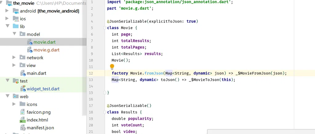Select movie.dart in the project tree
The width and height of the screenshot is (315, 134).
tap(44, 42)
